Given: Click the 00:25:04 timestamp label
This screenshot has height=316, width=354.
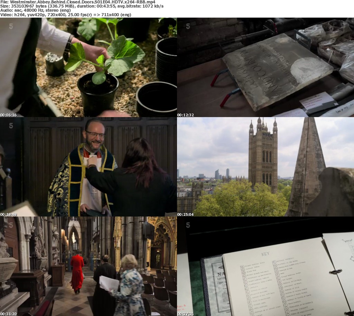Looking at the screenshot, I should coord(186,214).
